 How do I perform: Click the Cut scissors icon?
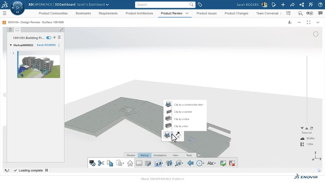pyautogui.click(x=101, y=163)
